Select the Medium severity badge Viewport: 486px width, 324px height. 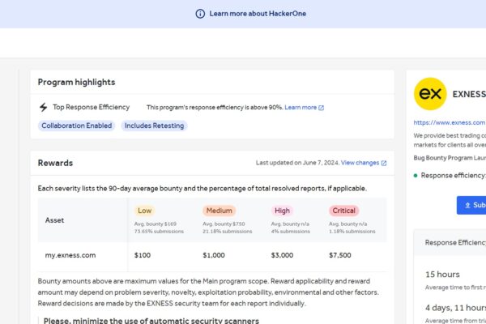pyautogui.click(x=220, y=211)
